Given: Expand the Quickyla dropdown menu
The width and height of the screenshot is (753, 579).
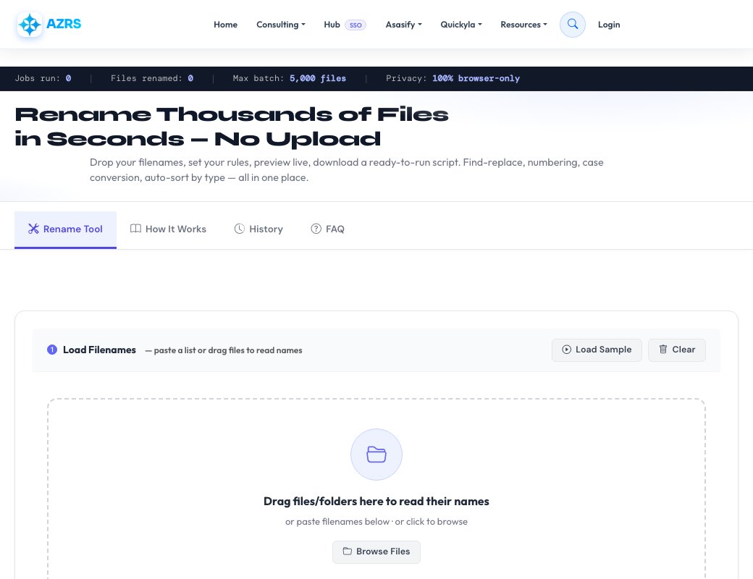Looking at the screenshot, I should (x=461, y=25).
